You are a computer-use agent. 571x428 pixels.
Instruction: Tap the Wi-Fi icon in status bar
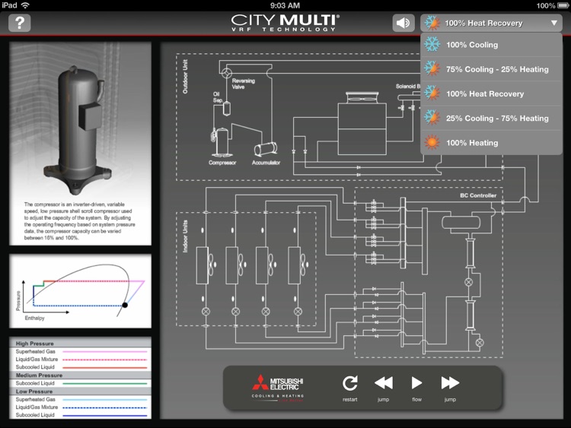(x=25, y=5)
